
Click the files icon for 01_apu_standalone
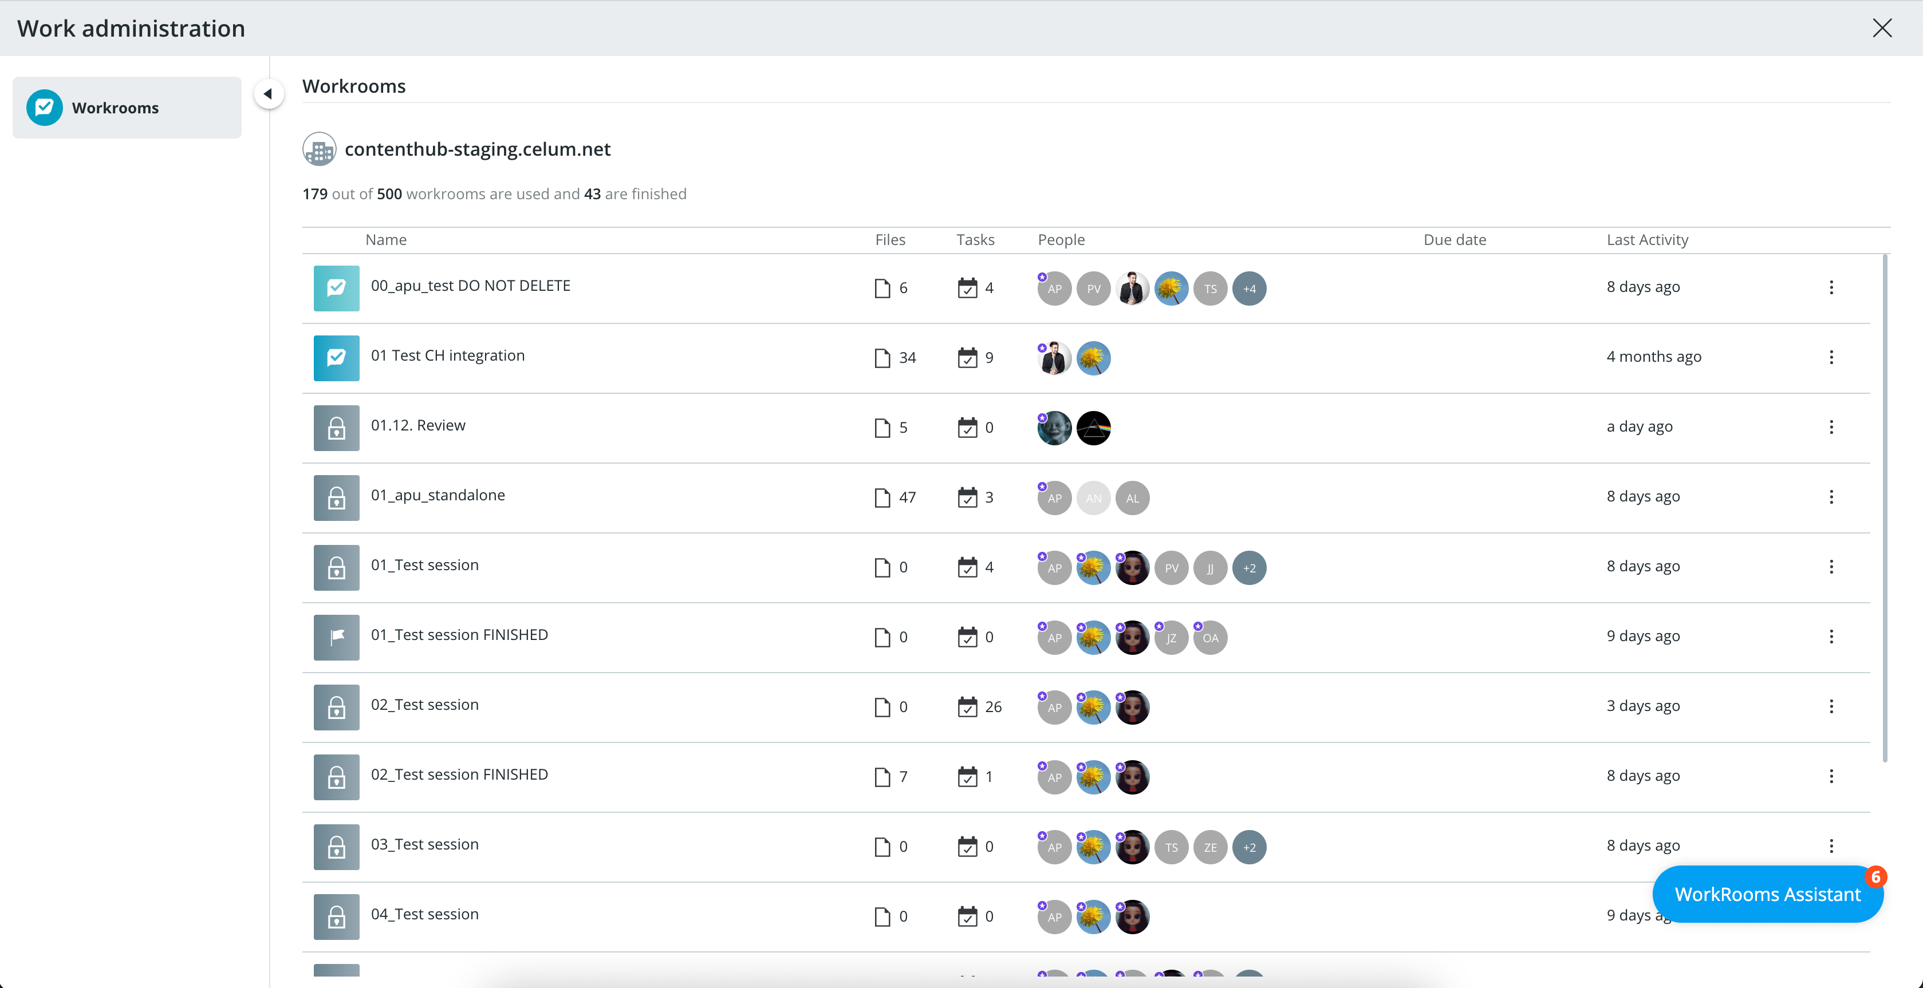[882, 498]
